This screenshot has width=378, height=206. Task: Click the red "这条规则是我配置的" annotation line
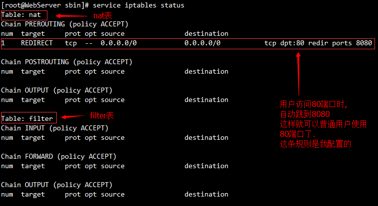pos(316,144)
